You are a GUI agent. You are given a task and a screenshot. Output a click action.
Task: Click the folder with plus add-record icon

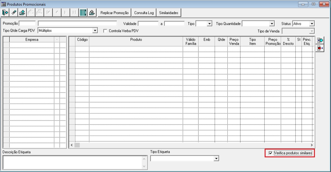click(22, 13)
